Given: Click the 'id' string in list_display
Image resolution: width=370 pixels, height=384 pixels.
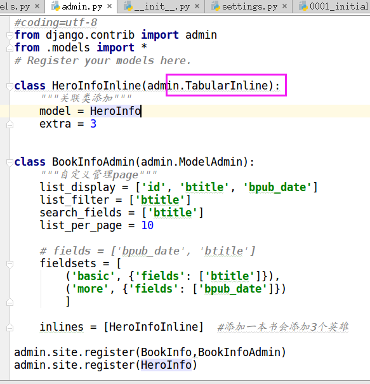Looking at the screenshot, I should tap(154, 187).
